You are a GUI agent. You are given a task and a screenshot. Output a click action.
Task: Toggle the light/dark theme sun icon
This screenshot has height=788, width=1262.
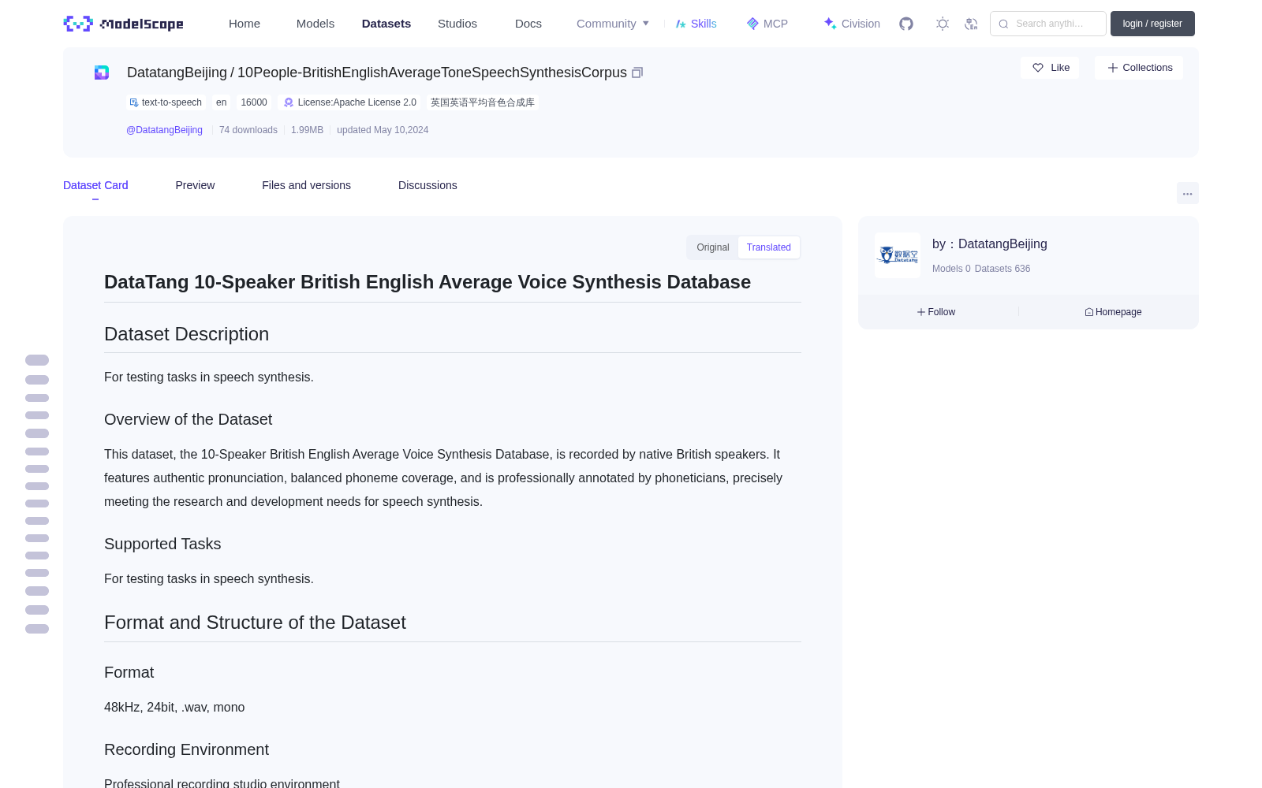coord(943,24)
